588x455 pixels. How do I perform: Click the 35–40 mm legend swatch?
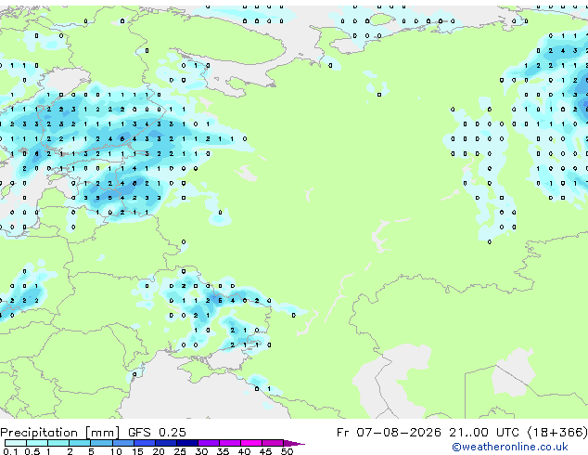tap(230, 443)
